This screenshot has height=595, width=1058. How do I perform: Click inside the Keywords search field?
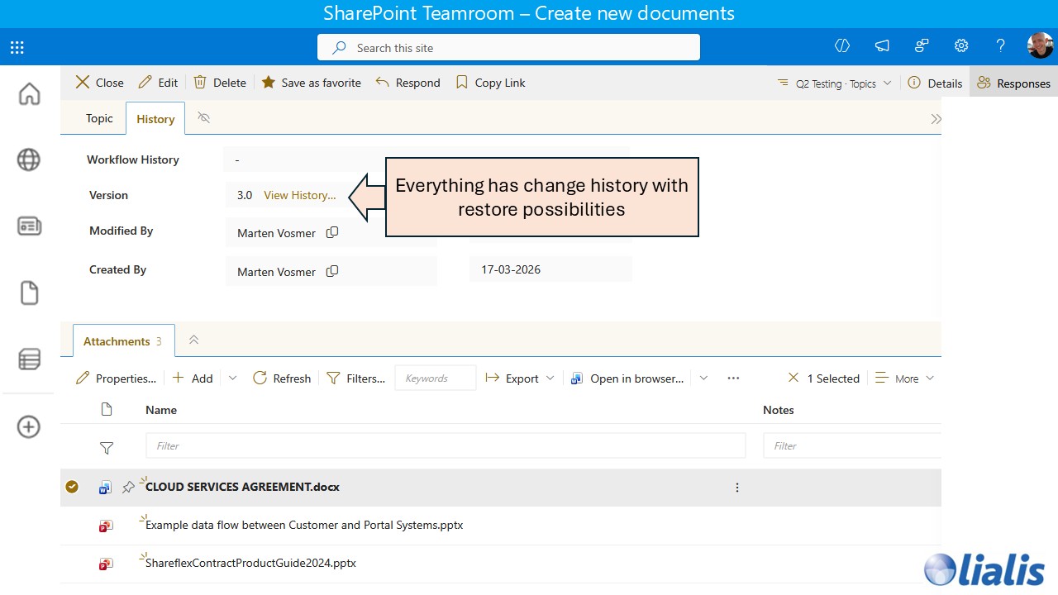[x=435, y=378]
